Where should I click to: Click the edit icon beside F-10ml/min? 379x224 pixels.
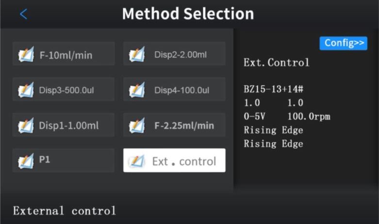pyautogui.click(x=26, y=54)
